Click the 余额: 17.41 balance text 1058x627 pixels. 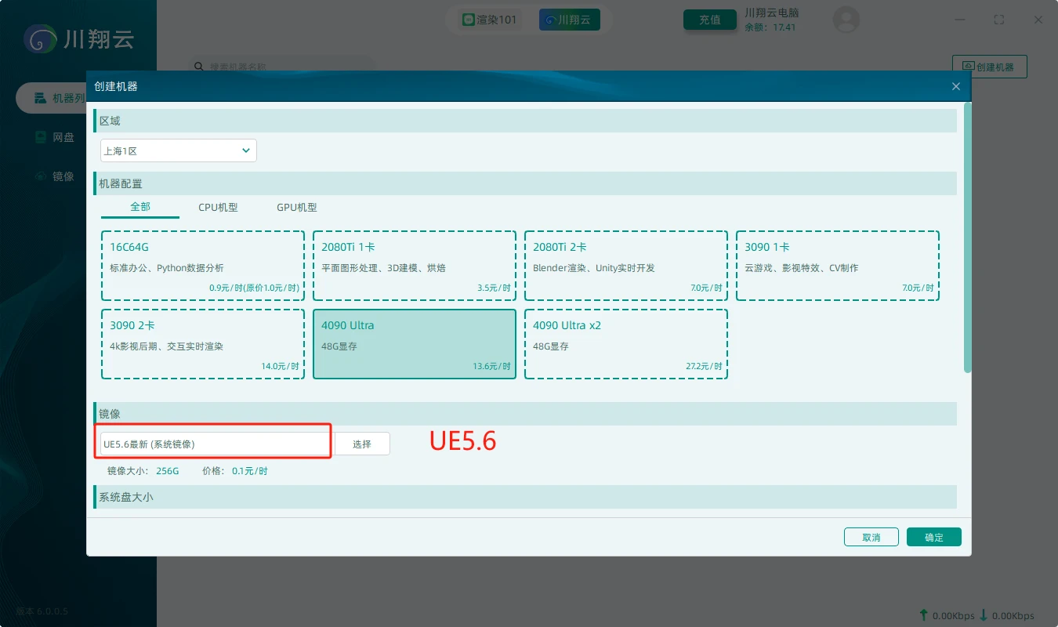click(x=770, y=27)
